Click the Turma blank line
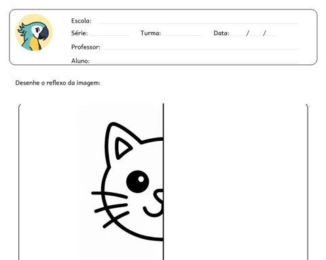Screen dimensions: 326x260 point(184,35)
